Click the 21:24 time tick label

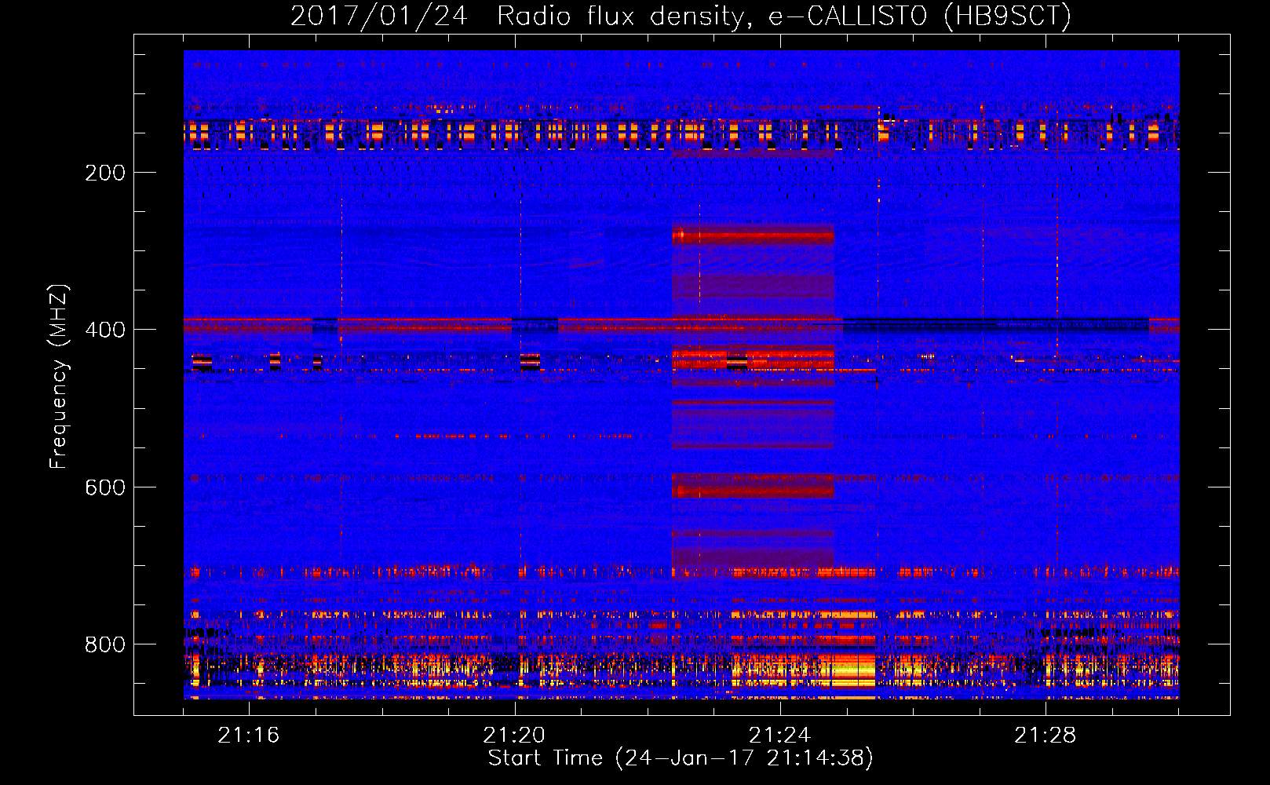[779, 736]
